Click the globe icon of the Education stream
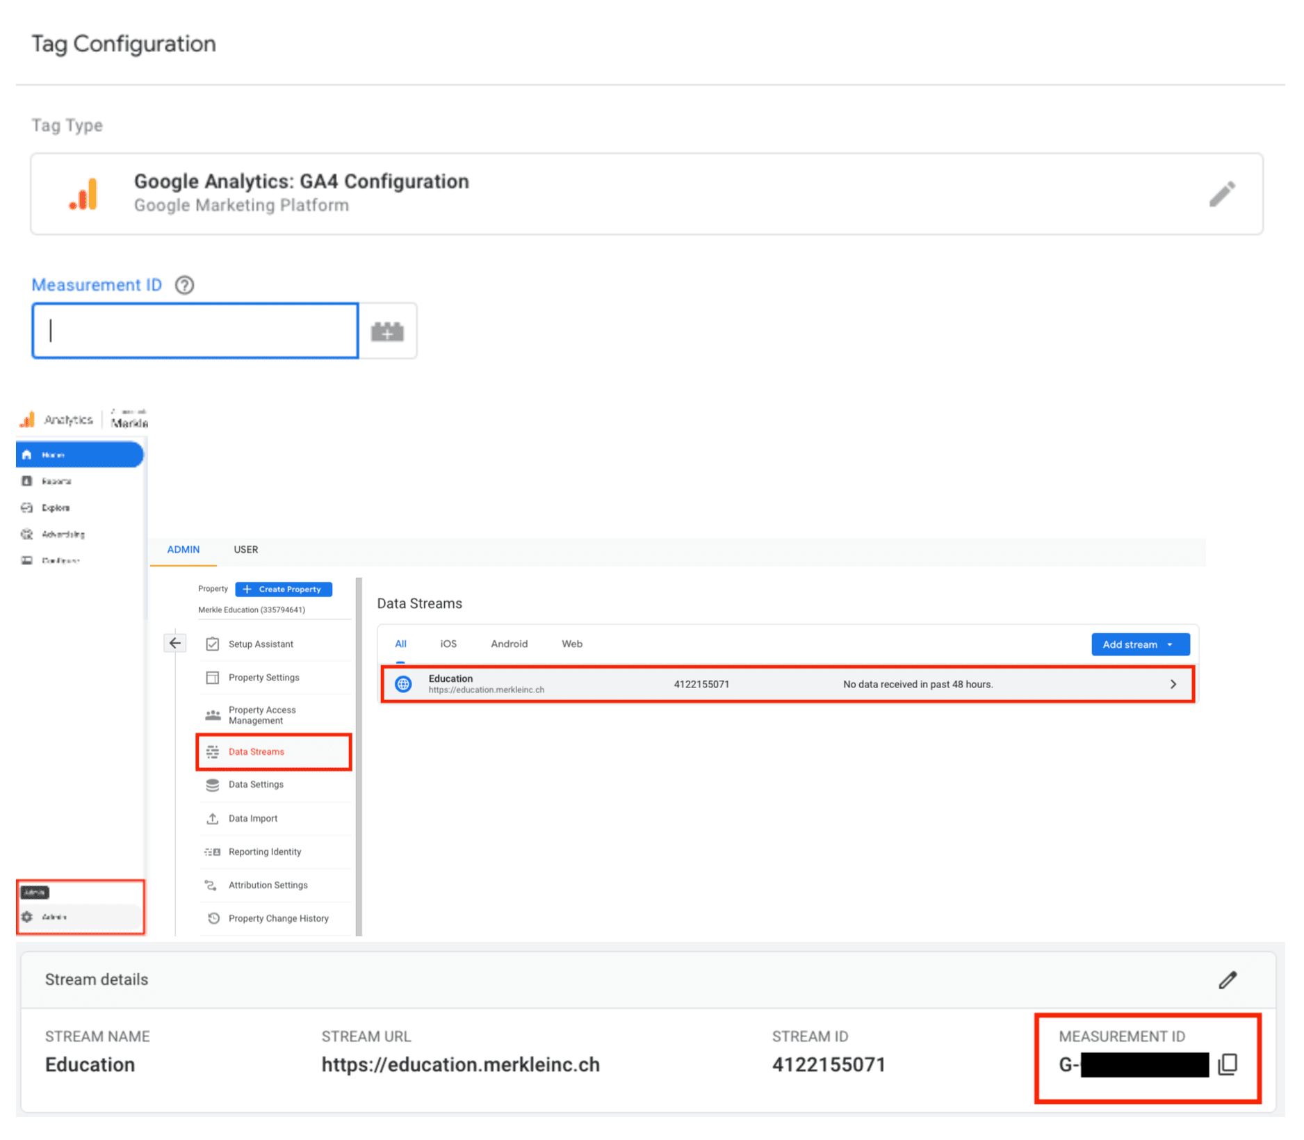This screenshot has height=1140, width=1304. pos(403,684)
